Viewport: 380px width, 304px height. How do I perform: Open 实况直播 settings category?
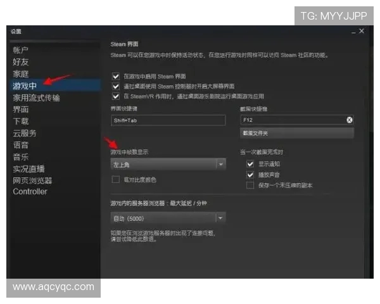pyautogui.click(x=28, y=168)
